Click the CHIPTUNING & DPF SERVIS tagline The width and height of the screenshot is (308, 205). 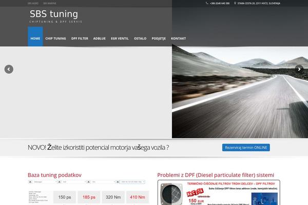[x=56, y=22]
